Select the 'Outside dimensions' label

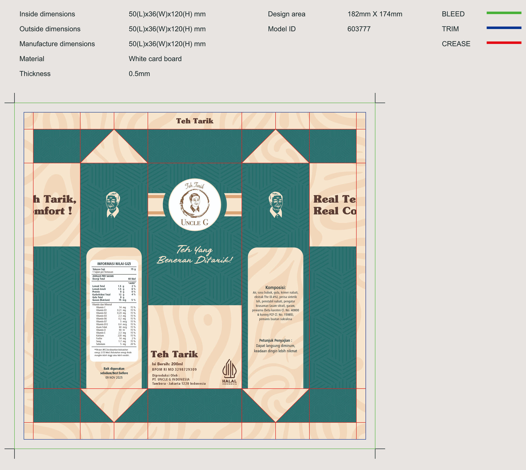(x=50, y=29)
